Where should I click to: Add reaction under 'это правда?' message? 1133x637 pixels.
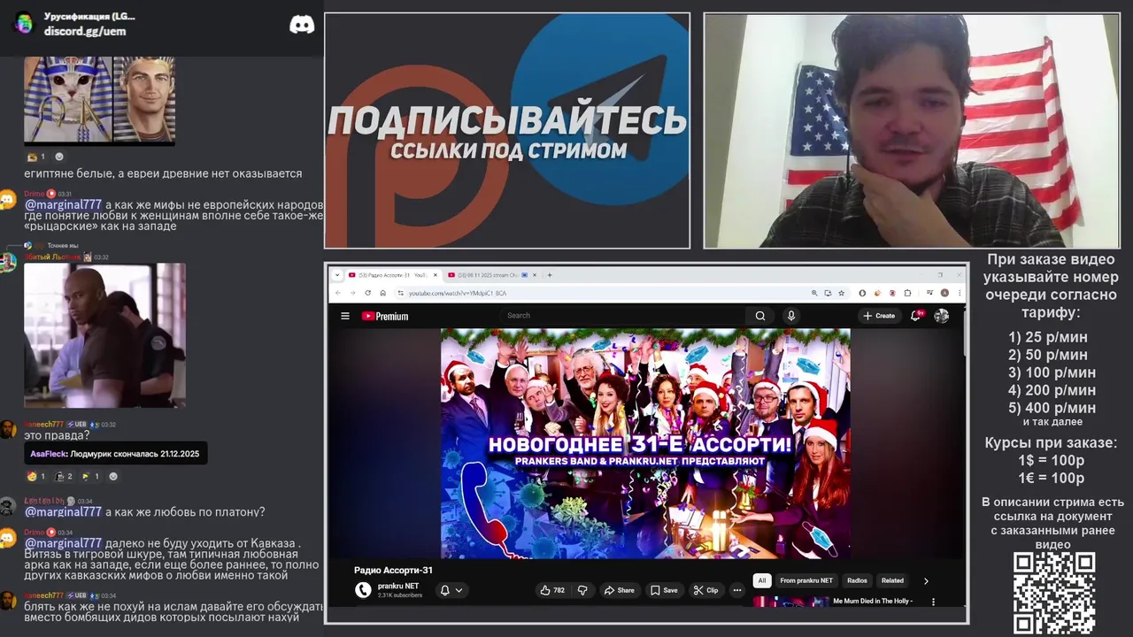(112, 476)
